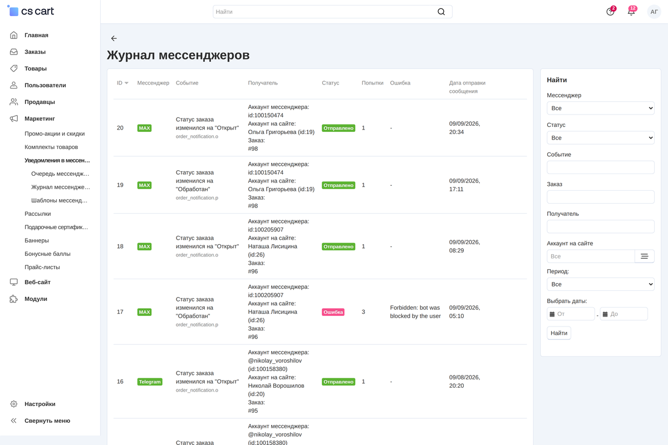Open Товары in the sidebar
The height and width of the screenshot is (445, 668).
pyautogui.click(x=36, y=68)
